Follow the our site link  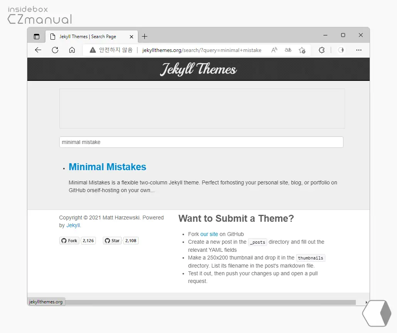[x=209, y=234]
